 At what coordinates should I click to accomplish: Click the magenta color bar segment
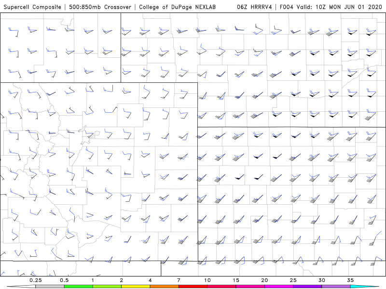click(279, 287)
